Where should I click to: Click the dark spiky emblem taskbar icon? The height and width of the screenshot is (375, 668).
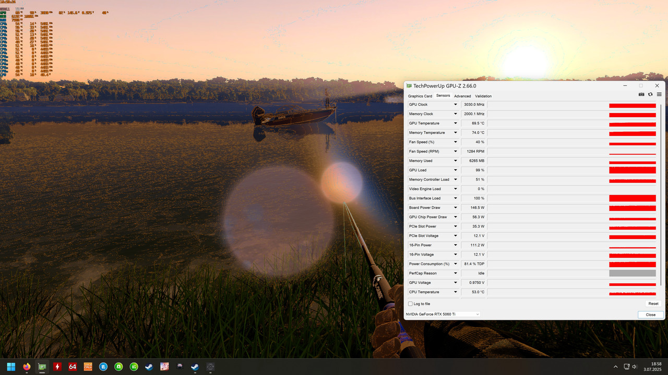coord(180,367)
